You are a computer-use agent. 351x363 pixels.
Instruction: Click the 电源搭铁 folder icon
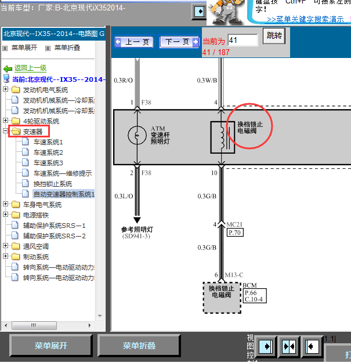tap(16, 215)
